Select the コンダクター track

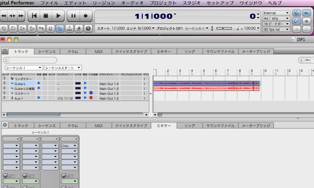click(23, 79)
